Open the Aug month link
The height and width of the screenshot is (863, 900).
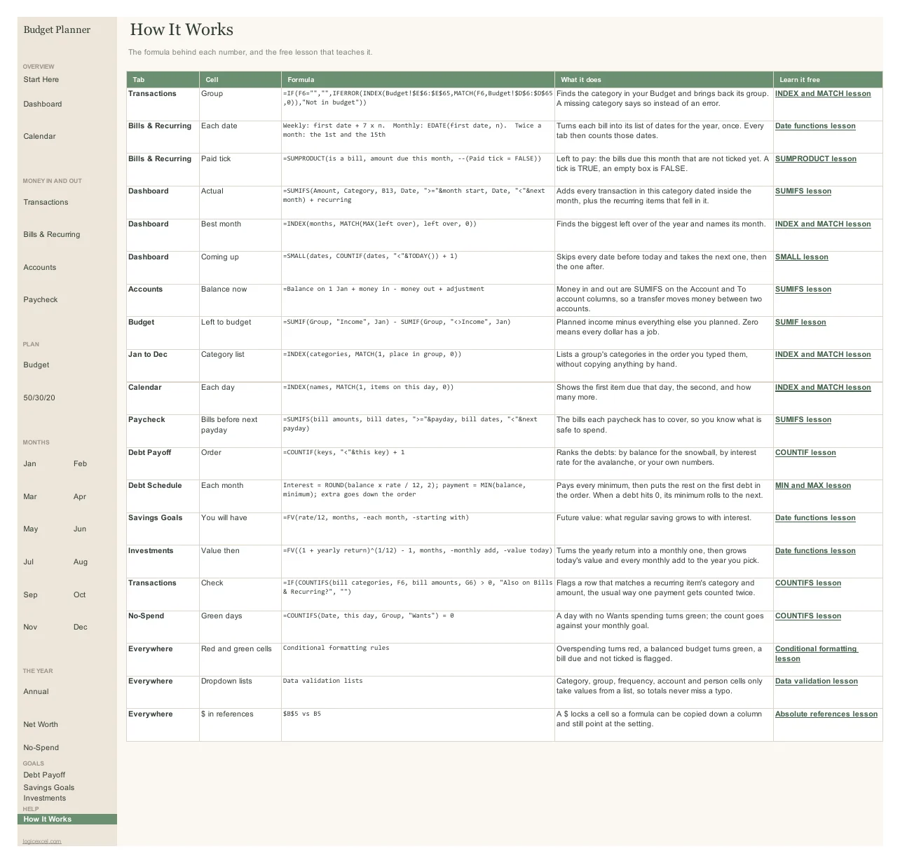(x=81, y=562)
